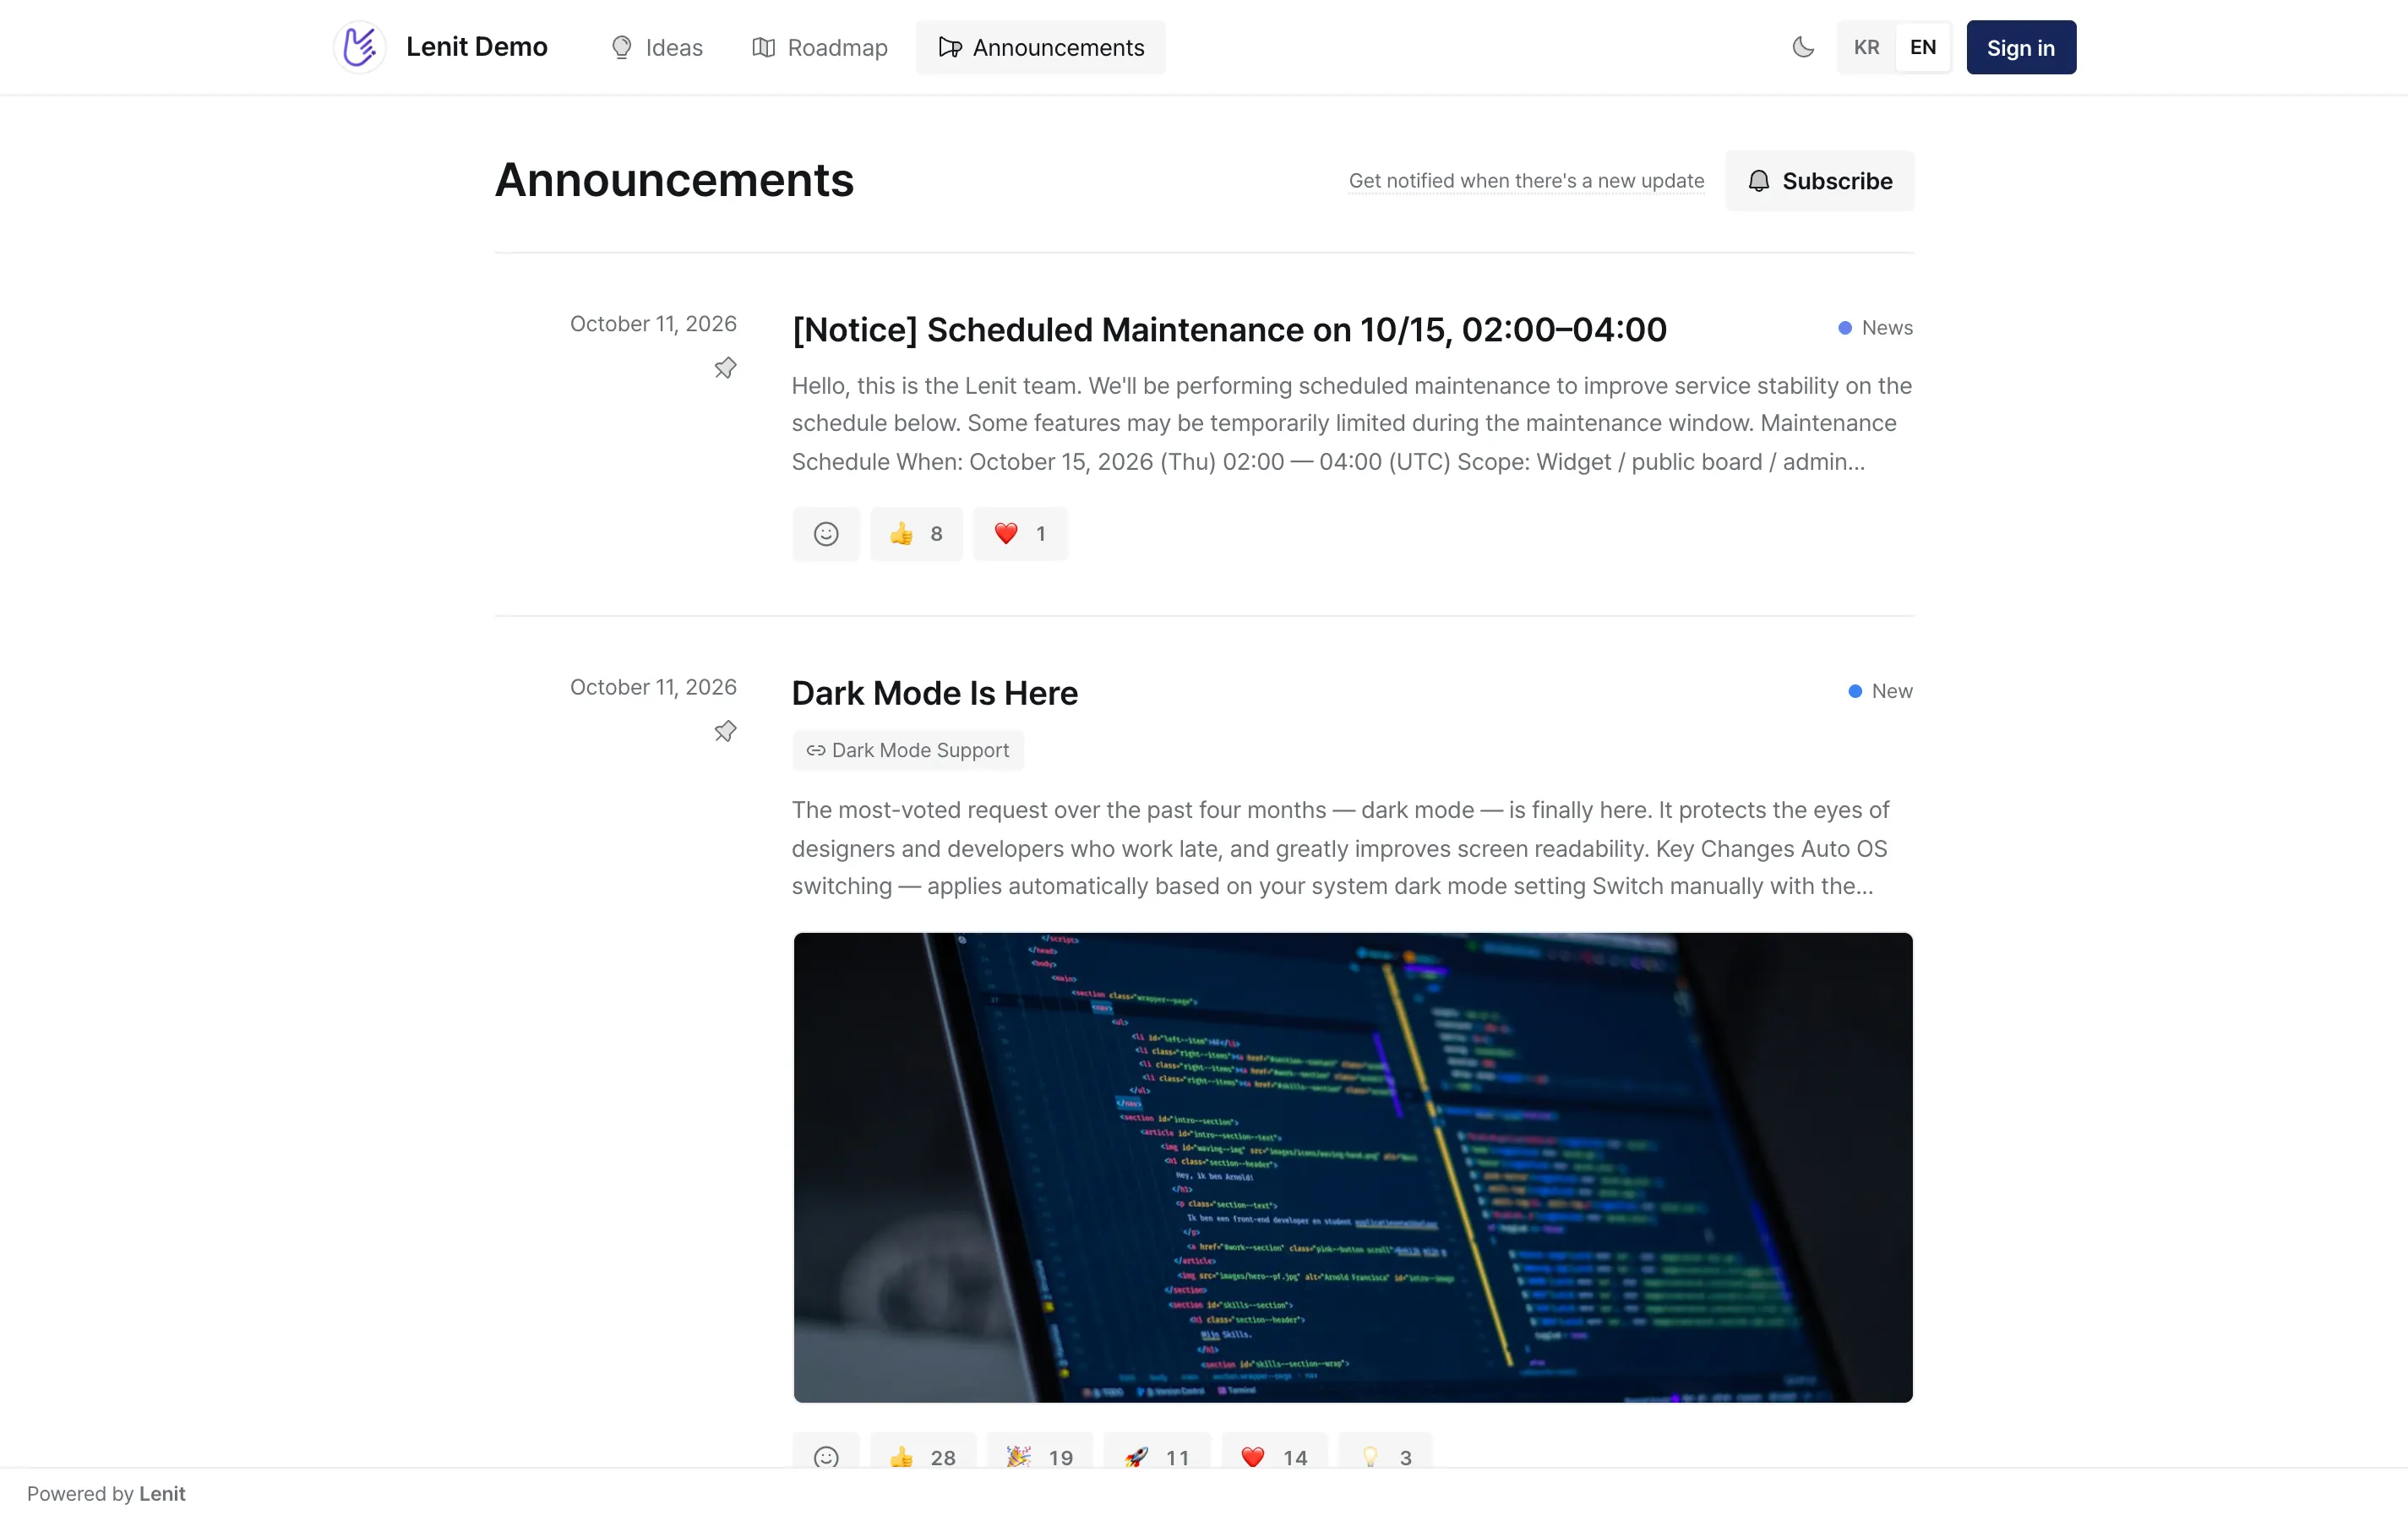The width and height of the screenshot is (2408, 1521).
Task: Open the dark mode code screenshot image
Action: [x=1352, y=1167]
